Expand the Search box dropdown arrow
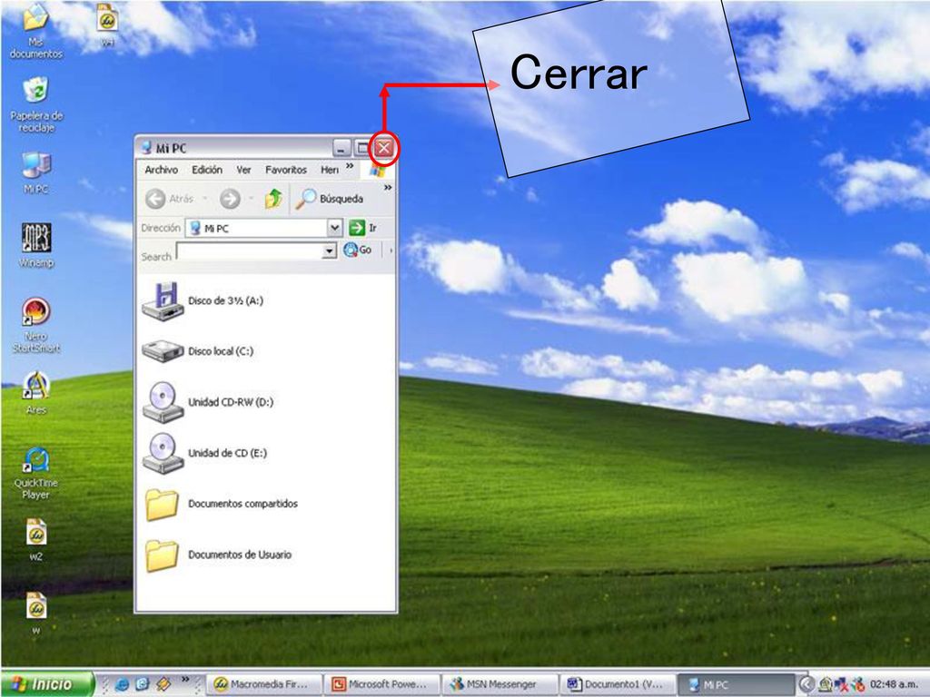Image resolution: width=930 pixels, height=697 pixels. [329, 251]
